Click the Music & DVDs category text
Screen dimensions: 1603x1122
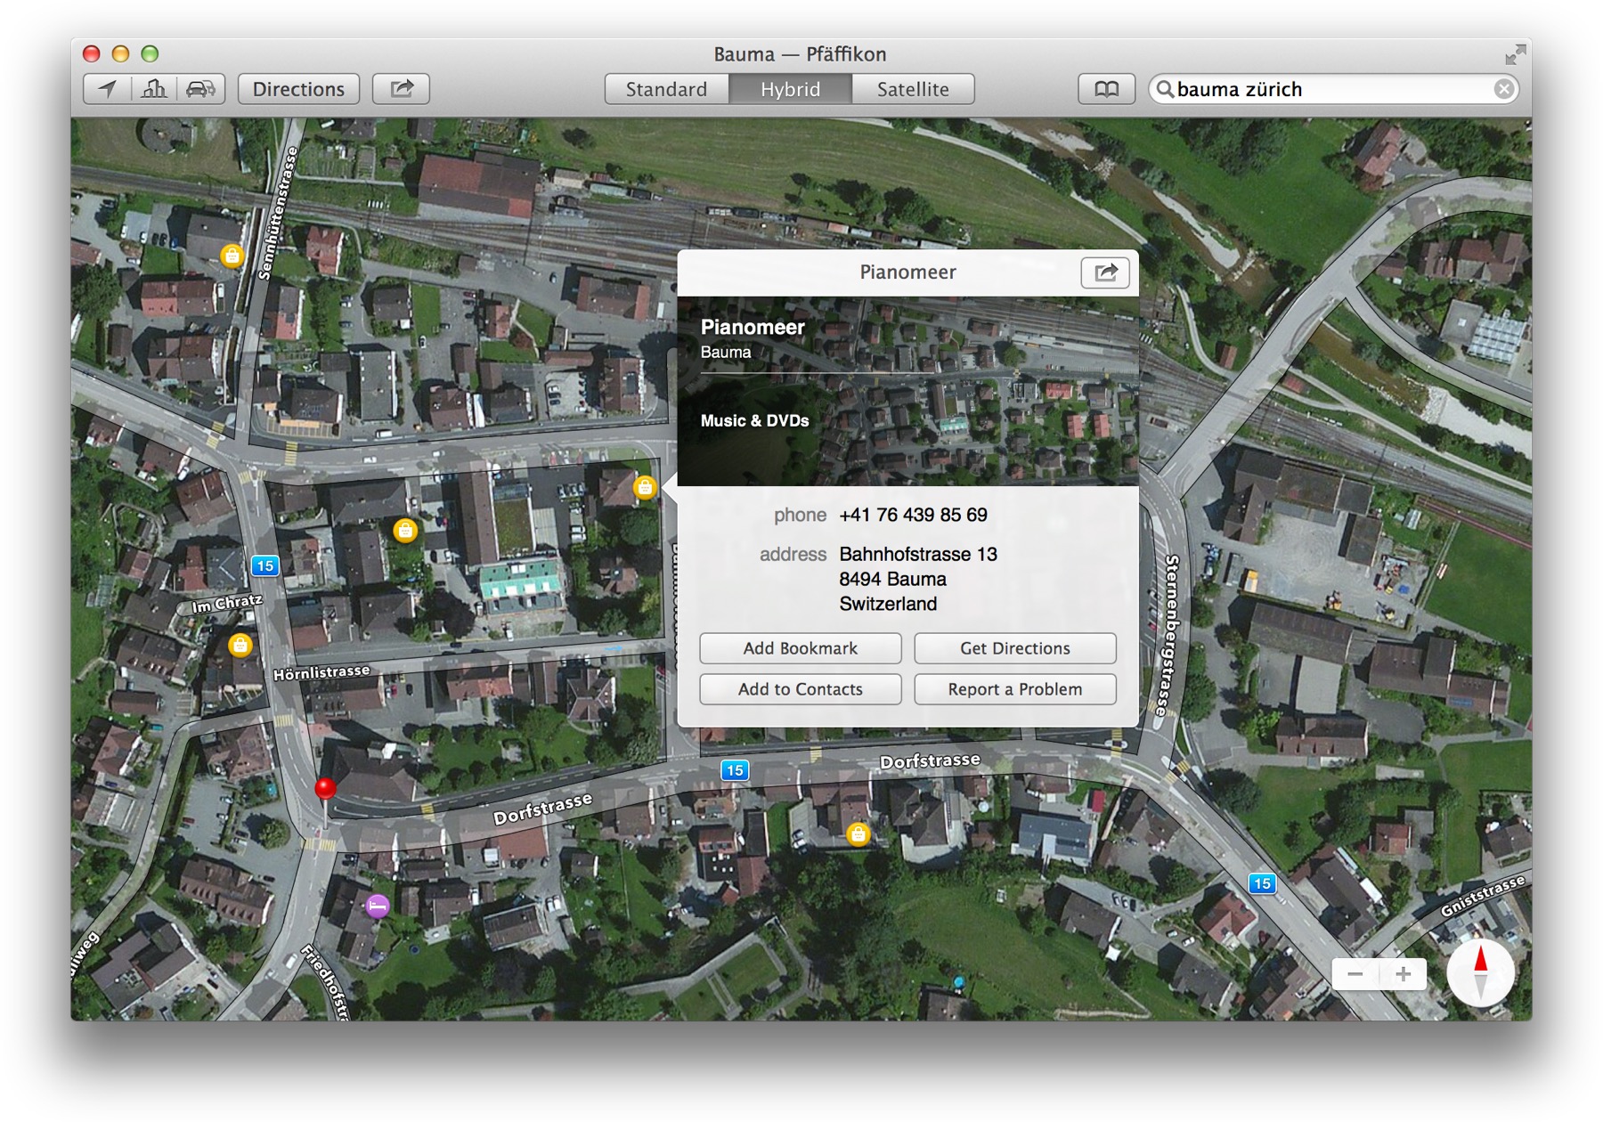[x=754, y=420]
